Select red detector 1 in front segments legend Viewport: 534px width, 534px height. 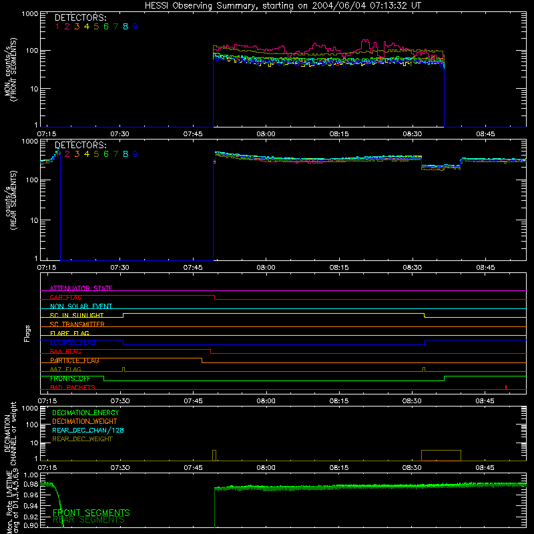coord(57,27)
